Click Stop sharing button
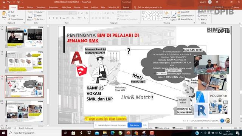Image resolution: width=242 pixels, height=136 pixels. tap(135, 125)
